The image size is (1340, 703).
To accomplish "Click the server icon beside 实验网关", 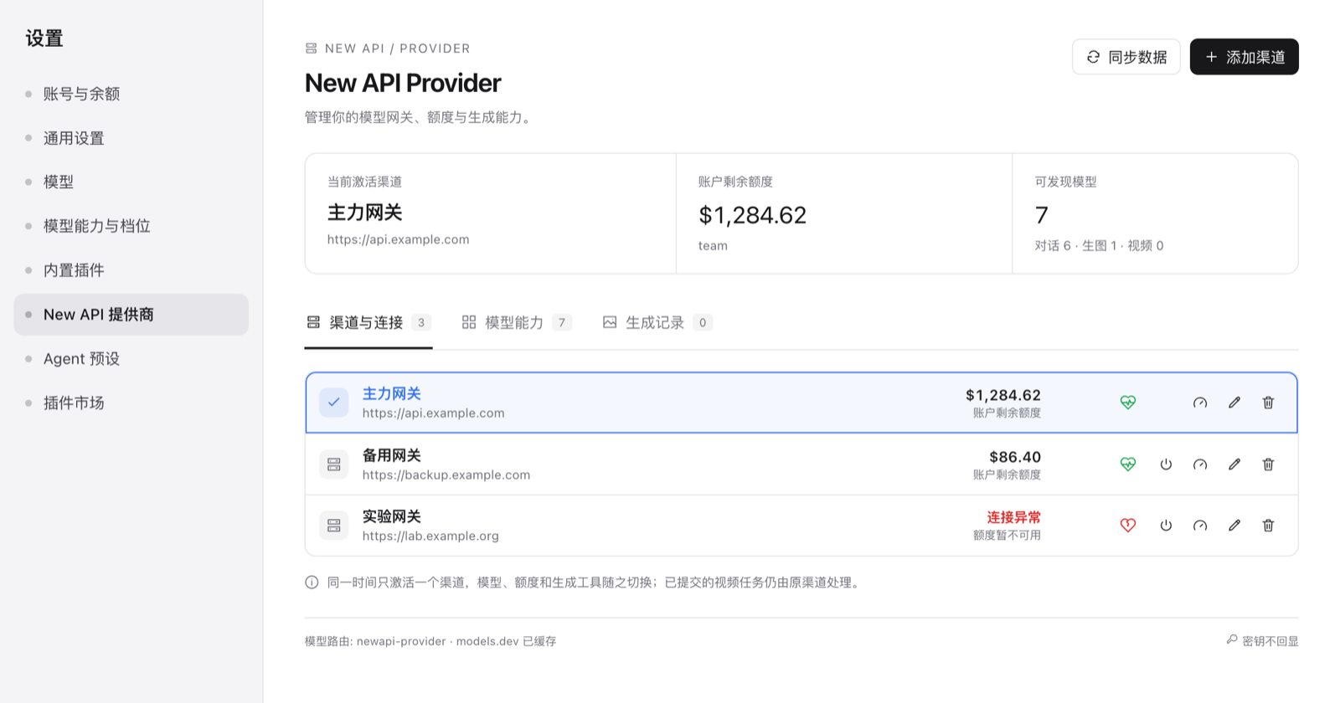I will tap(334, 526).
